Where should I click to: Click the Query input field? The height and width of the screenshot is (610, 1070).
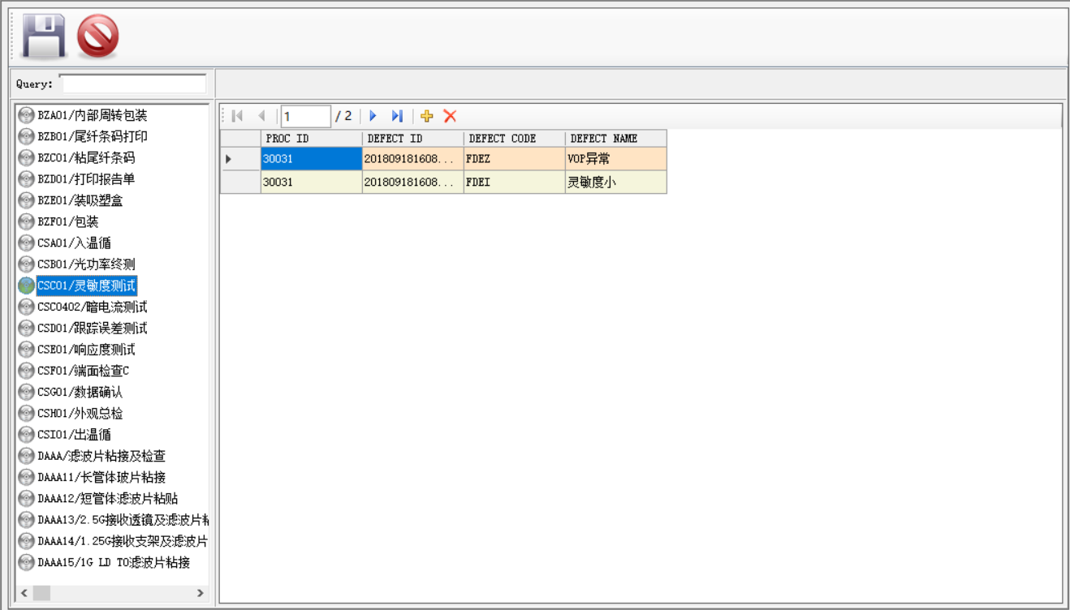pyautogui.click(x=134, y=84)
